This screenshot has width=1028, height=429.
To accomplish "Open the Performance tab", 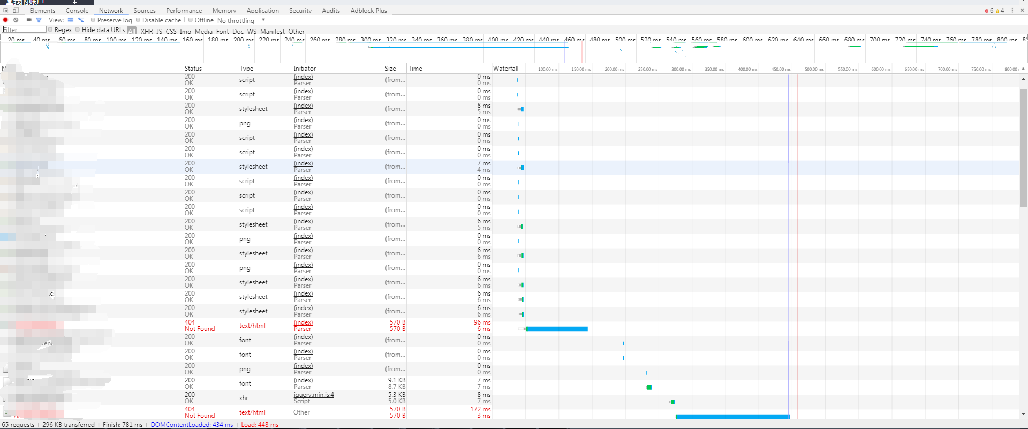I will click(x=184, y=10).
